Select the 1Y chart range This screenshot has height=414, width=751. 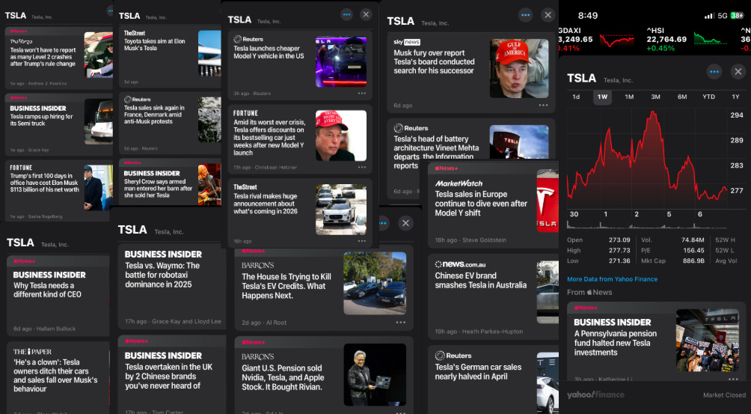735,97
